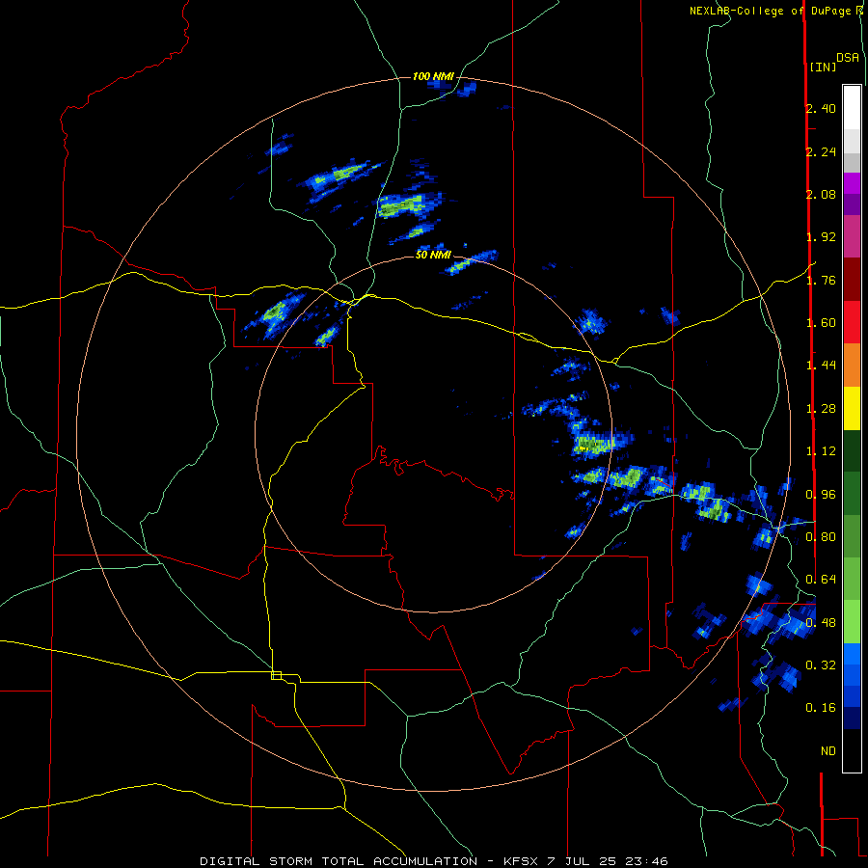Click the 0.16 legend value
Viewport: 868px width, 868px height.
[821, 708]
